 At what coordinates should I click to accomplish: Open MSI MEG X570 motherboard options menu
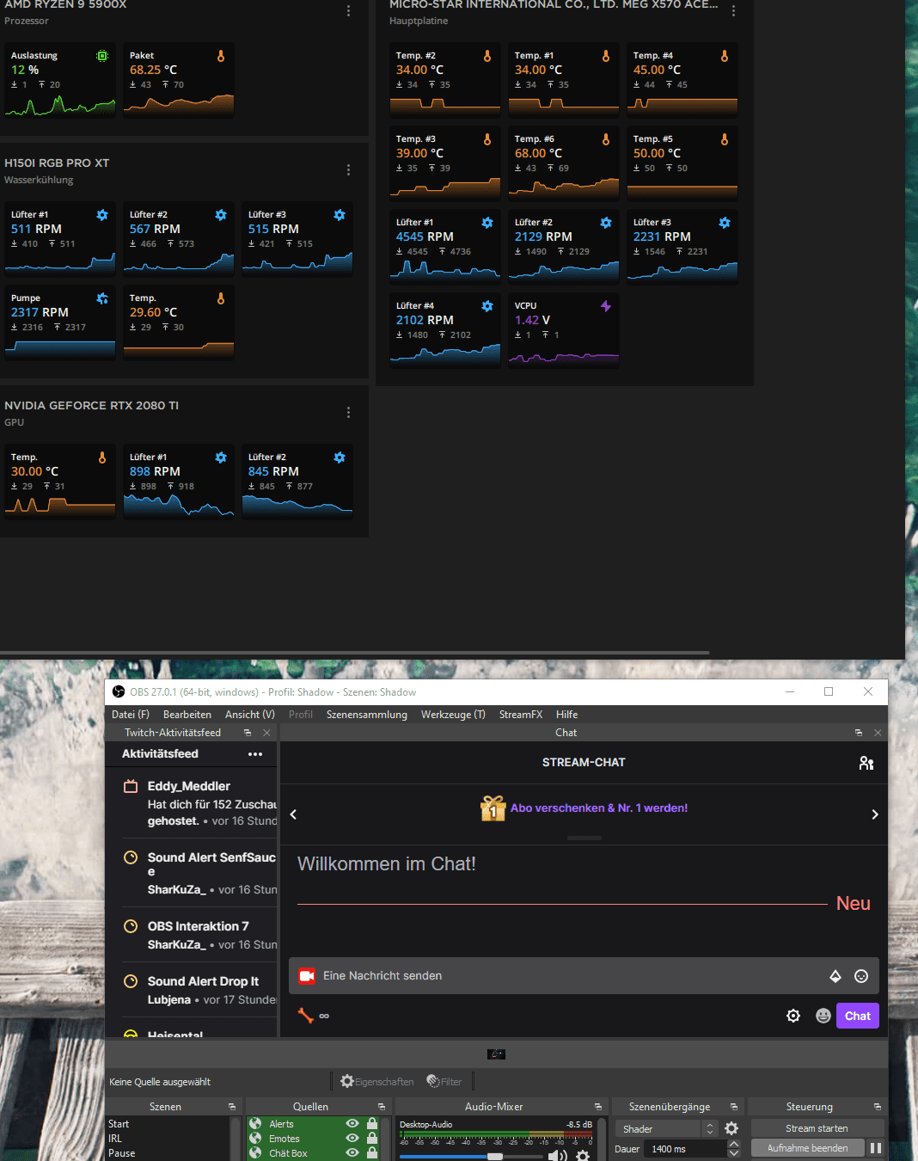tap(733, 11)
